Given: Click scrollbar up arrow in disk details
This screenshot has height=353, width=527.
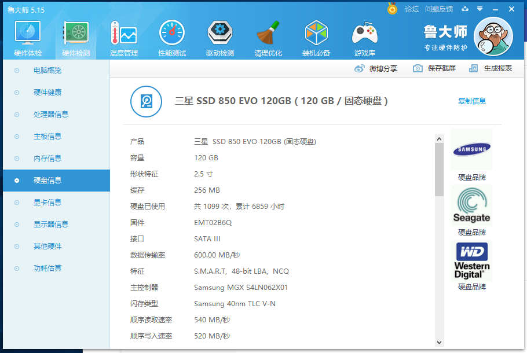Looking at the screenshot, I should pyautogui.click(x=439, y=139).
